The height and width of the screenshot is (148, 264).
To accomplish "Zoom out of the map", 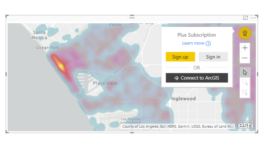I will click(x=245, y=58).
